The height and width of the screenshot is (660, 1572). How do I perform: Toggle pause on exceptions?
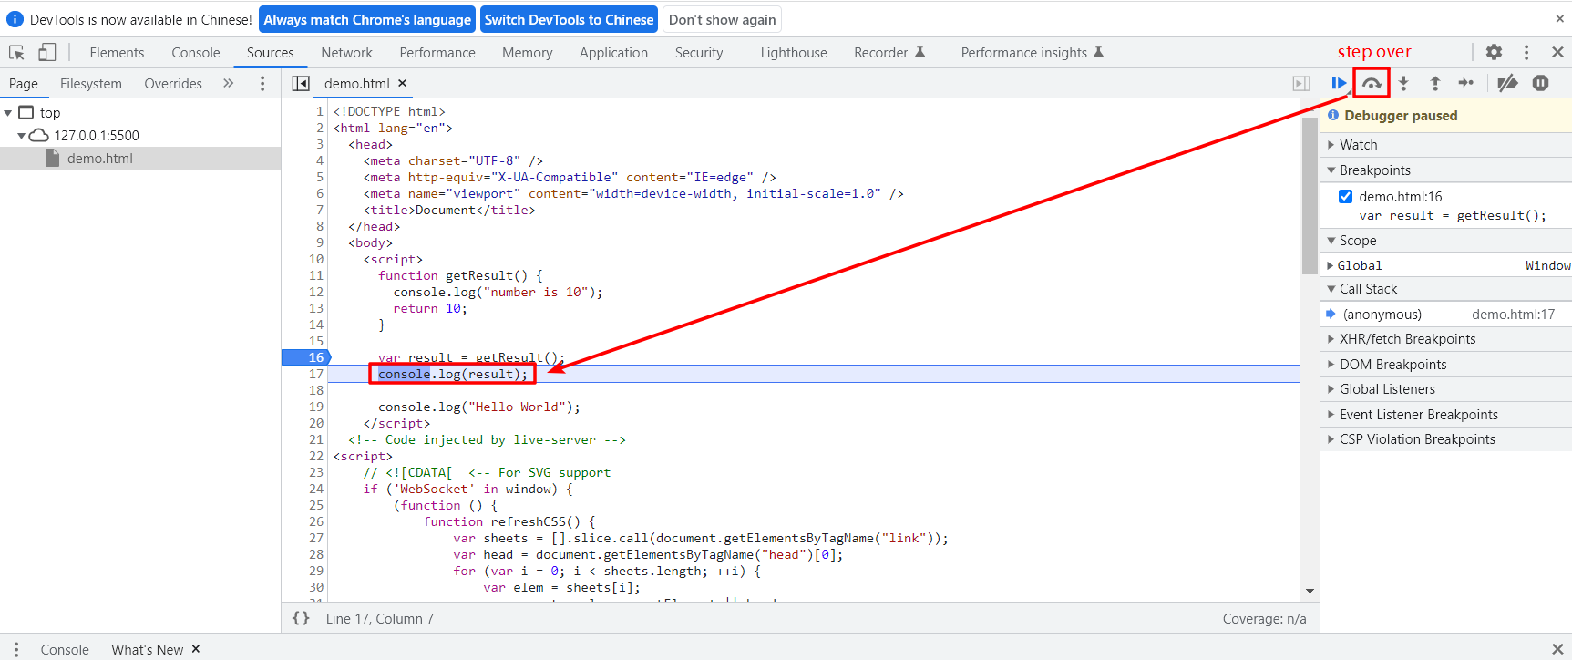pos(1540,83)
